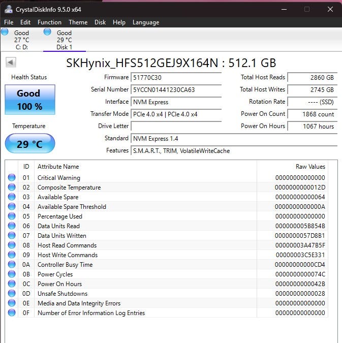Image resolution: width=342 pixels, height=343 pixels.
Task: Click the status orb for Composite Temperature
Action: pyautogui.click(x=12, y=187)
